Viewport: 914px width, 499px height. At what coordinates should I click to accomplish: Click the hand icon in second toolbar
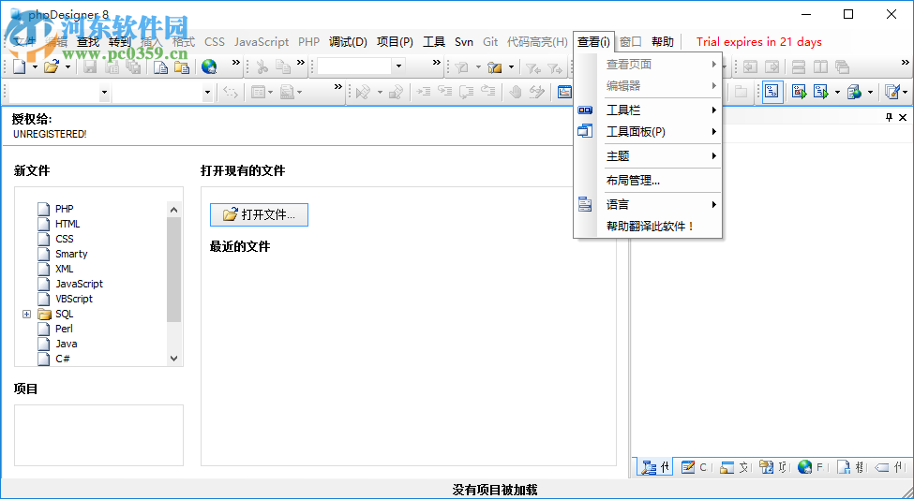[x=515, y=92]
